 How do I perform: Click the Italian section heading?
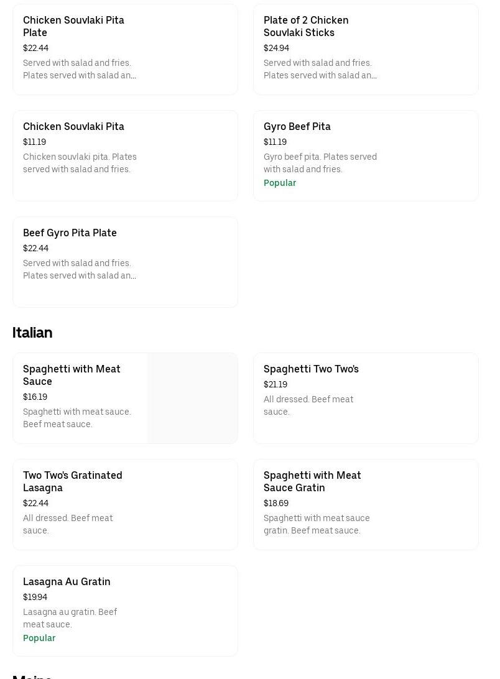coord(32,333)
